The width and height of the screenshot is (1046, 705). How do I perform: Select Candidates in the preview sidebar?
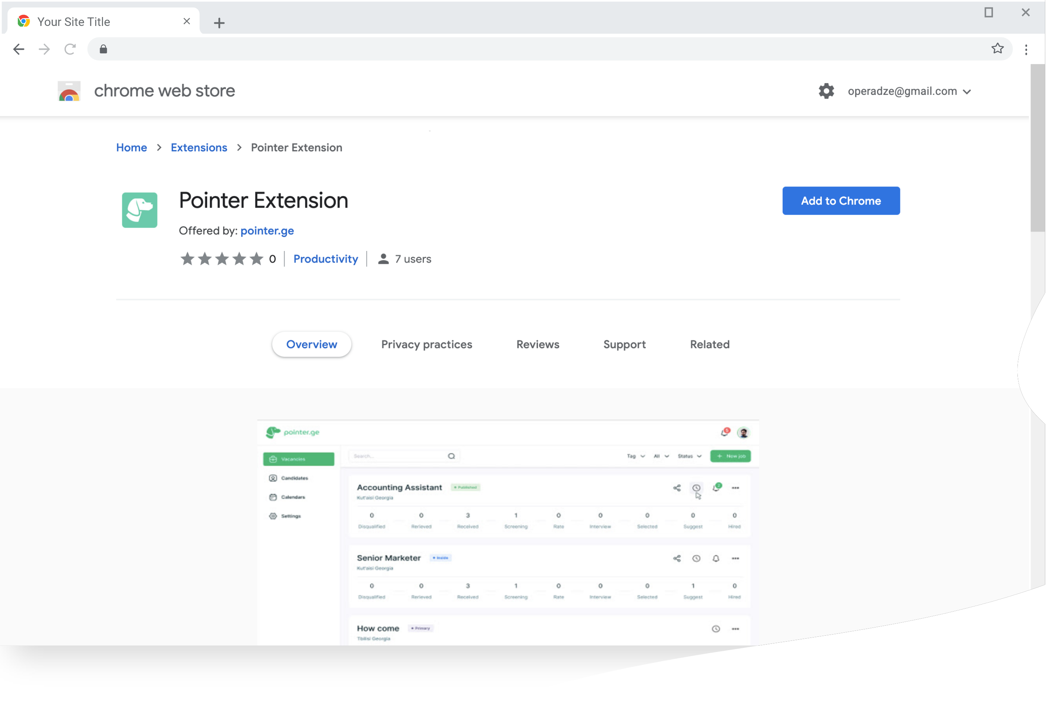point(289,478)
